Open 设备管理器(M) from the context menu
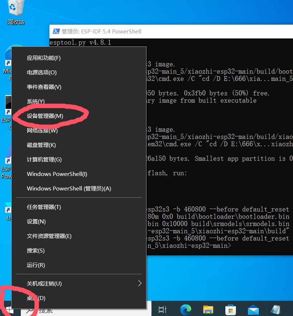Screen dimensions: 293x316 [x=45, y=116]
